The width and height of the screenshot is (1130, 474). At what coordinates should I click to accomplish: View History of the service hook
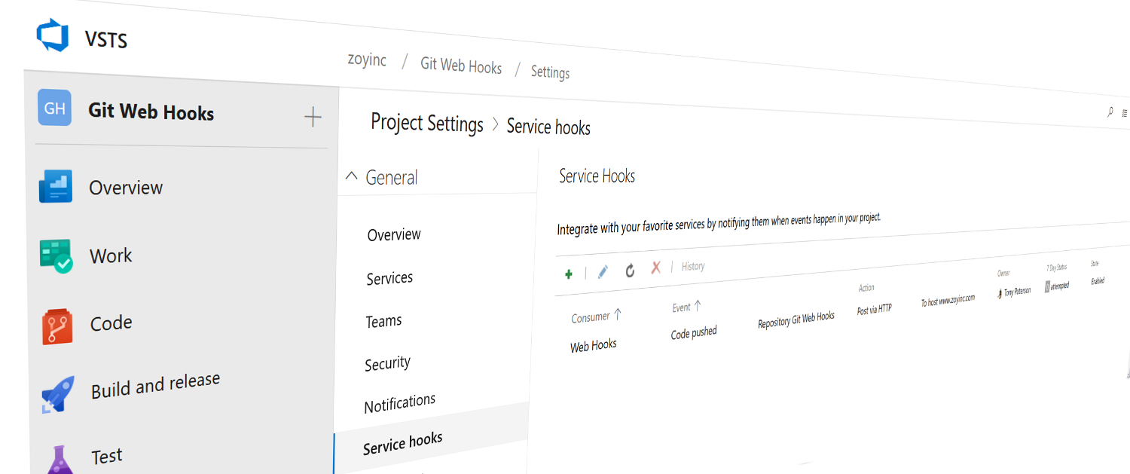click(692, 266)
